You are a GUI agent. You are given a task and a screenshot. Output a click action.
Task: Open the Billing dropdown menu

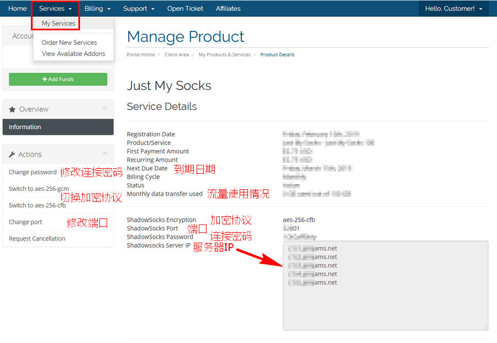pyautogui.click(x=97, y=8)
